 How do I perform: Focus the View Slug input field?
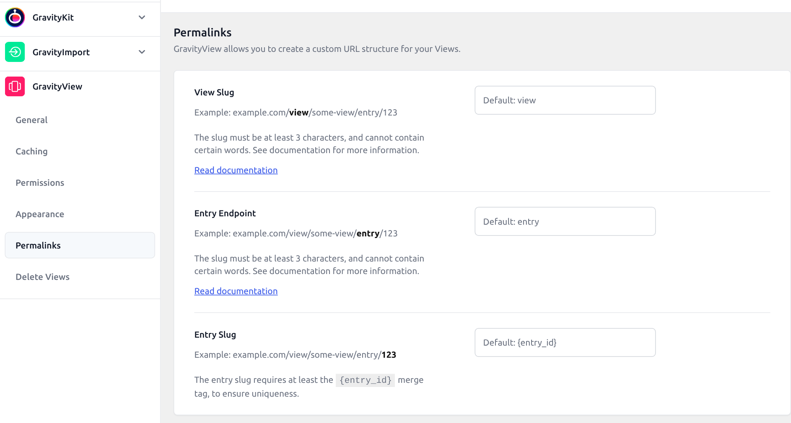click(x=565, y=100)
